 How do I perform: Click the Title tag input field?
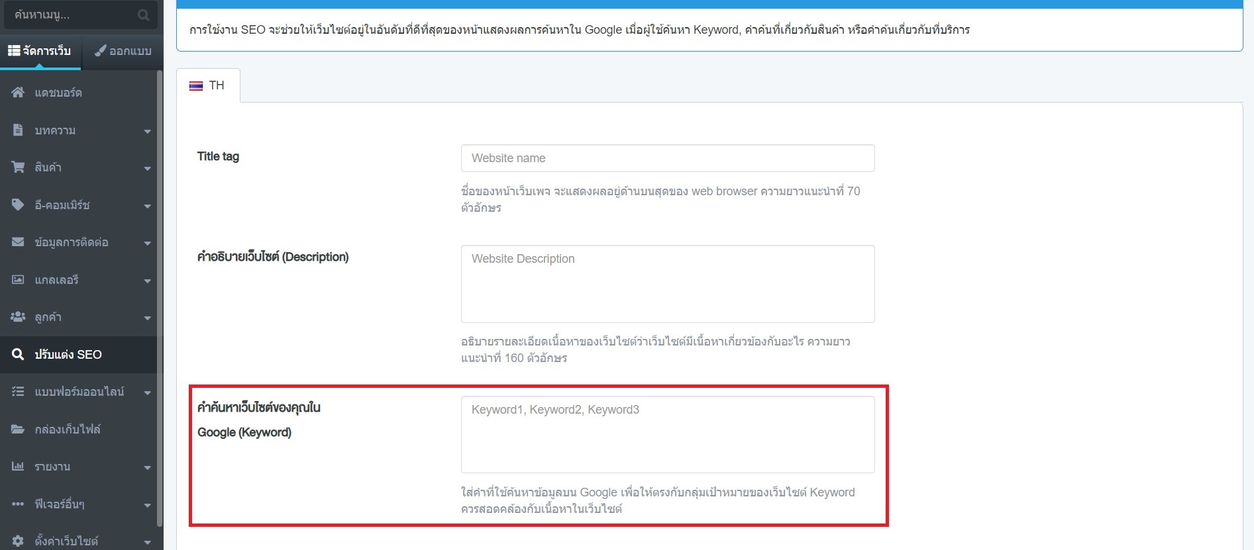[x=667, y=158]
